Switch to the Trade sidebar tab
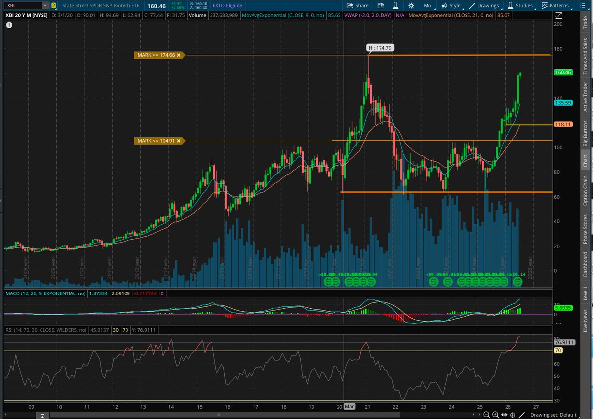 (x=586, y=22)
